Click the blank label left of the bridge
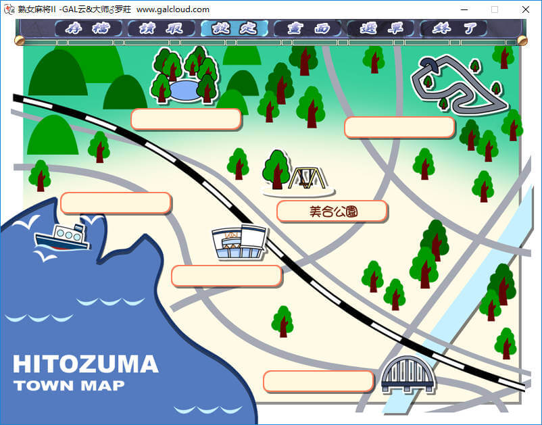Viewport: 542px width, 425px height. tap(318, 381)
